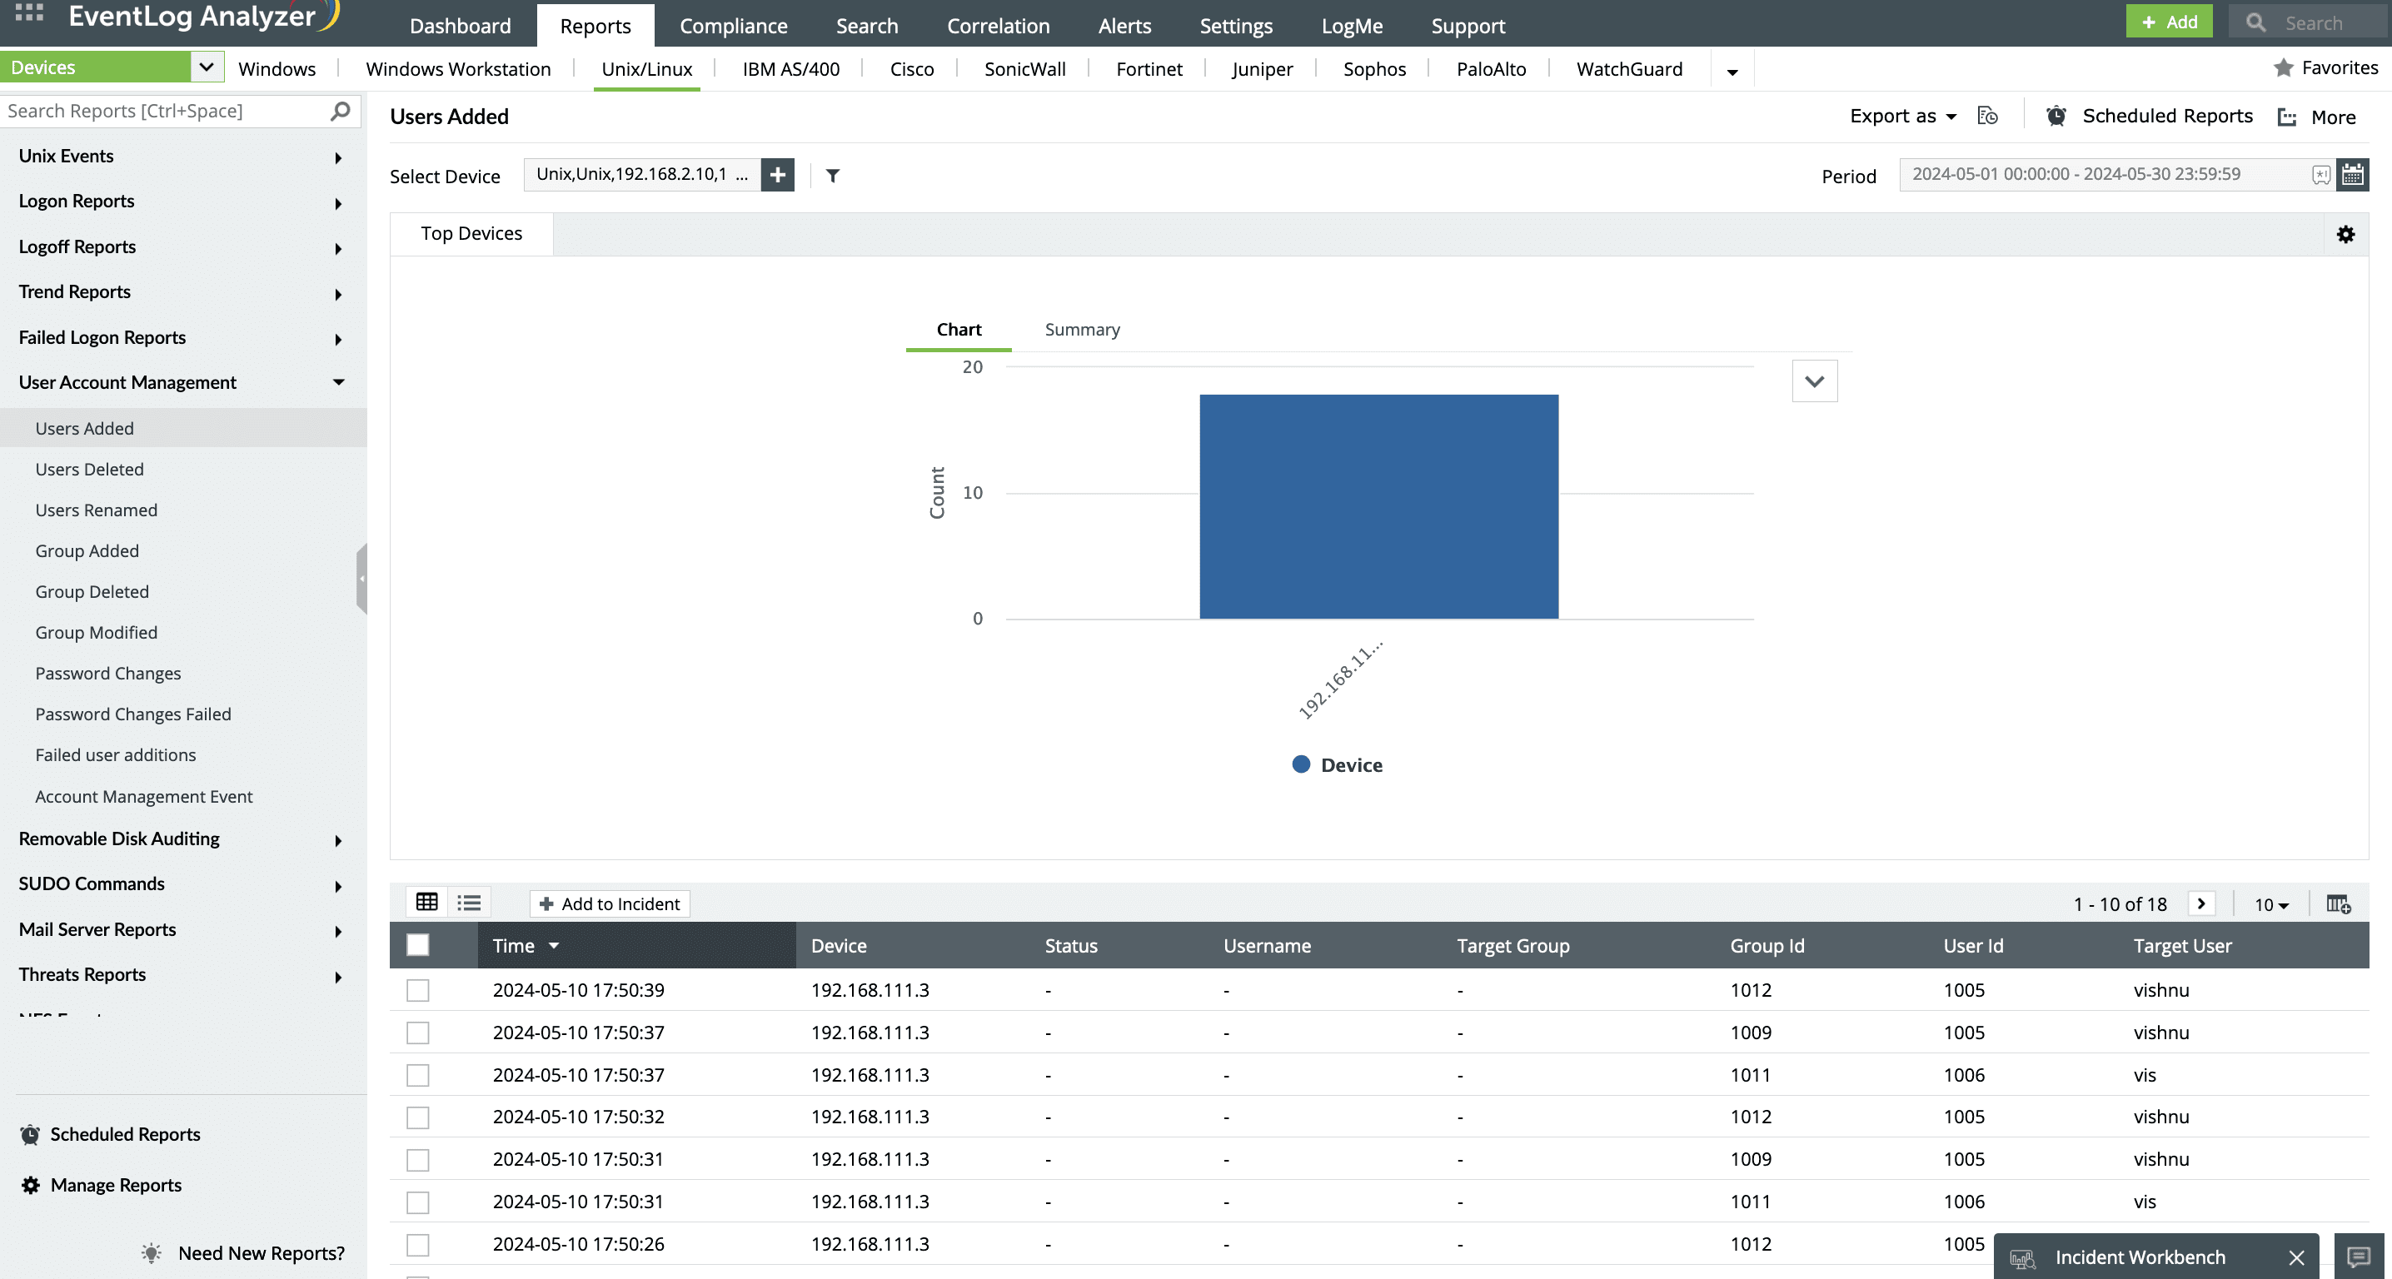Open the calendar period picker icon
This screenshot has height=1279, width=2392.
(x=2352, y=175)
